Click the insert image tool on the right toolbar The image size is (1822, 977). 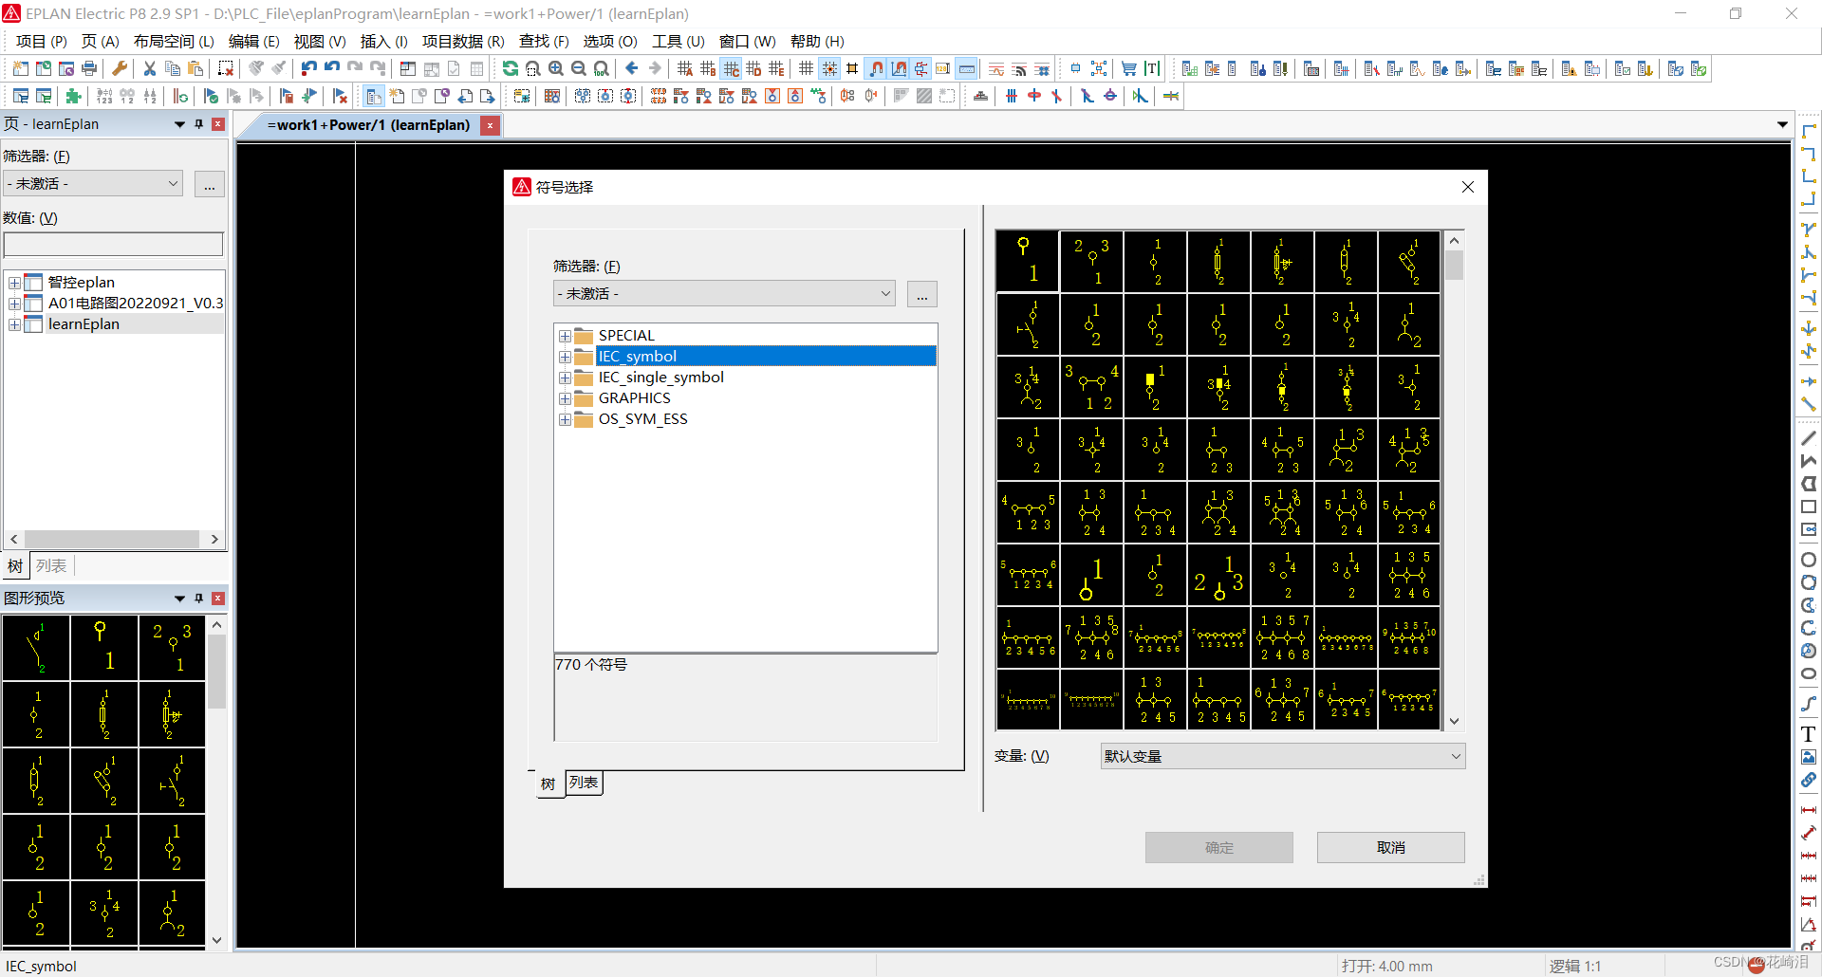(1809, 757)
